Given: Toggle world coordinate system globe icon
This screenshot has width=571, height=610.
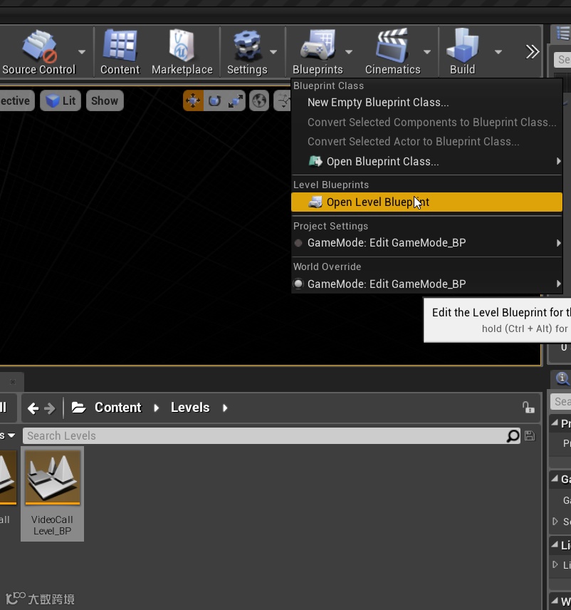Looking at the screenshot, I should pyautogui.click(x=259, y=100).
